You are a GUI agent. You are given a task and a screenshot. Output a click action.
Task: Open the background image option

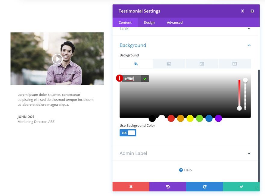(x=202, y=63)
